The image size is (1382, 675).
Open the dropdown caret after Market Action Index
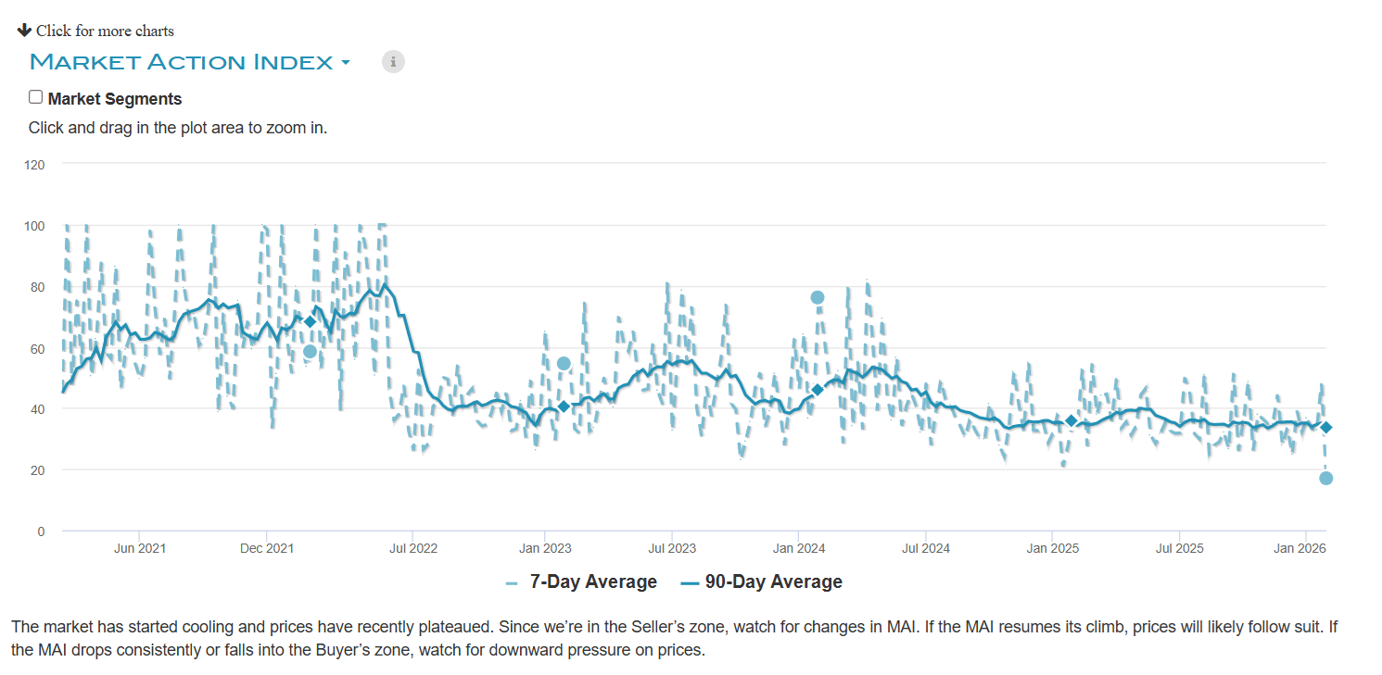[x=346, y=63]
